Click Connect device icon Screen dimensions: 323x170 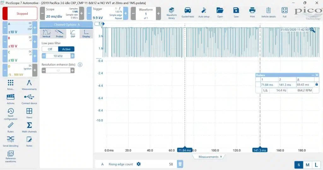[29, 99]
